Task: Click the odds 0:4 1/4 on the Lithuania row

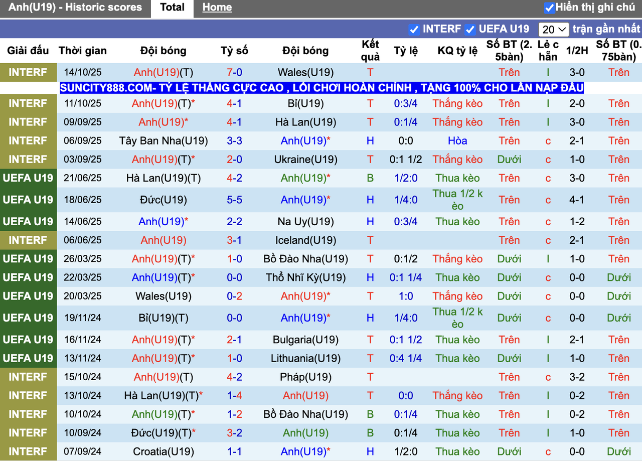Action: point(406,359)
